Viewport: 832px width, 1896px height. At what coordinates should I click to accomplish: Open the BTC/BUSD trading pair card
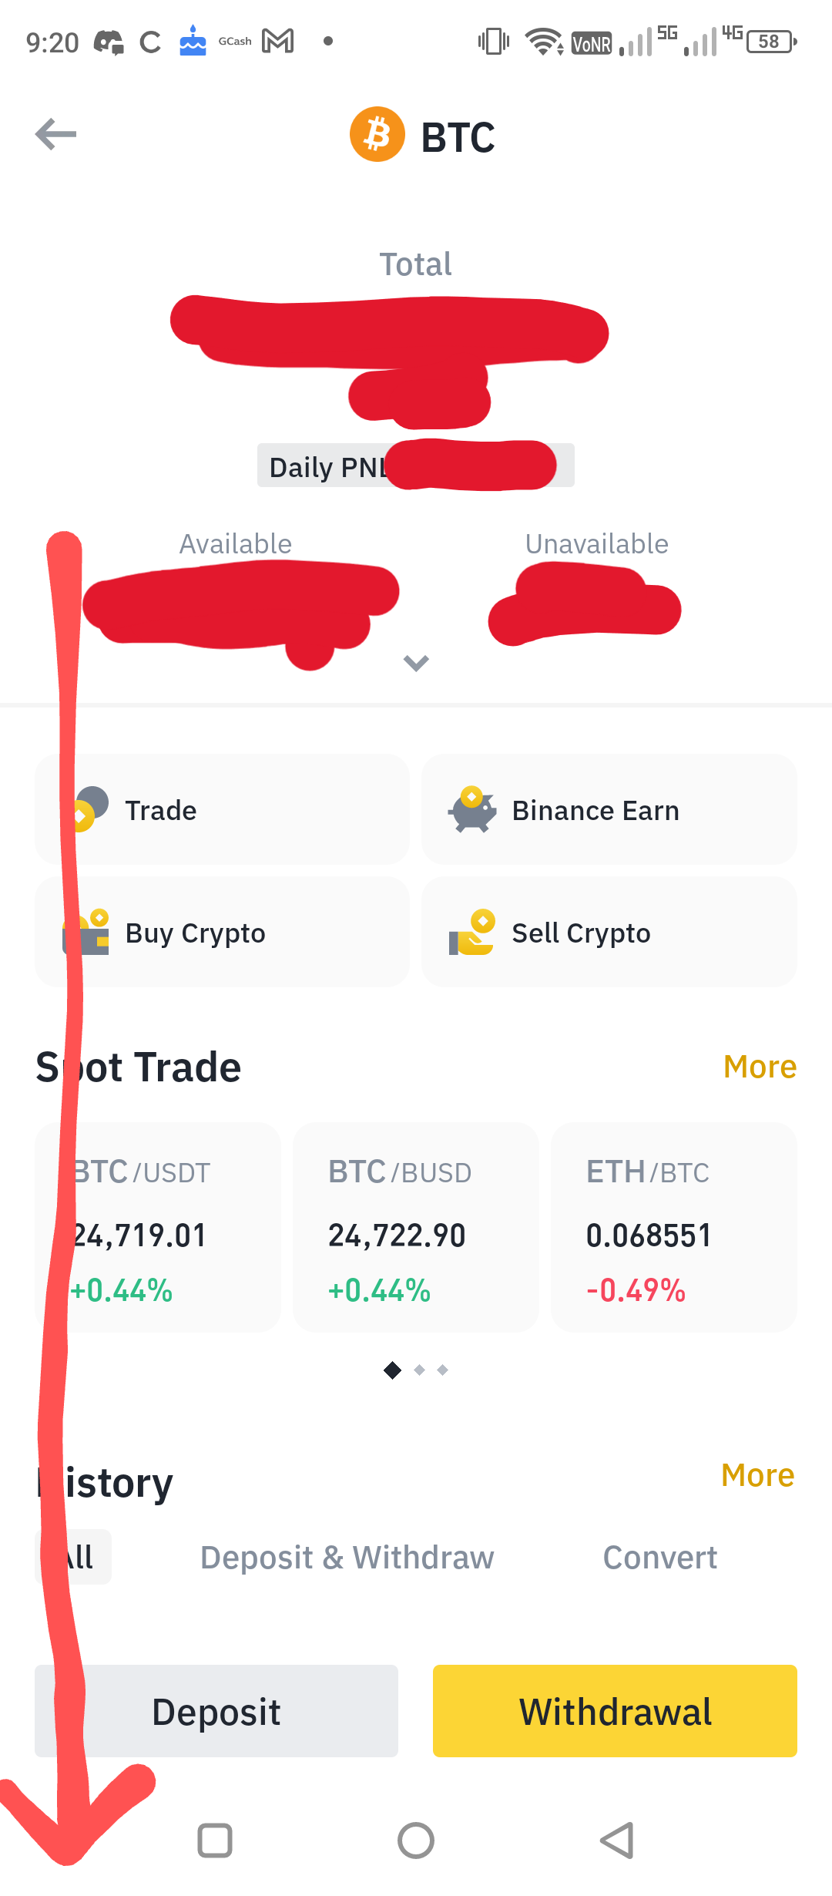point(416,1227)
